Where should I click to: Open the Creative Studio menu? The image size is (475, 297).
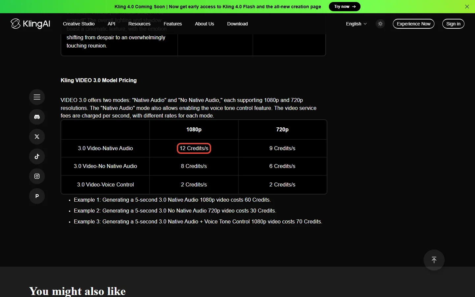[79, 24]
